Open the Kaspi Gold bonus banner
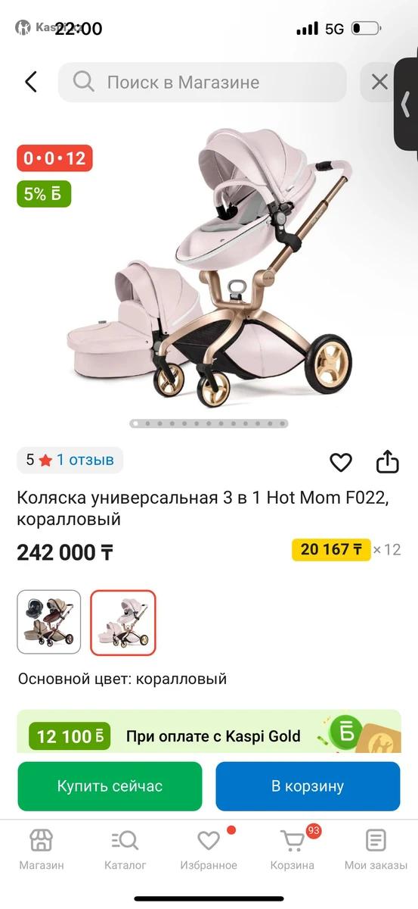This screenshot has width=418, height=909. tap(209, 731)
